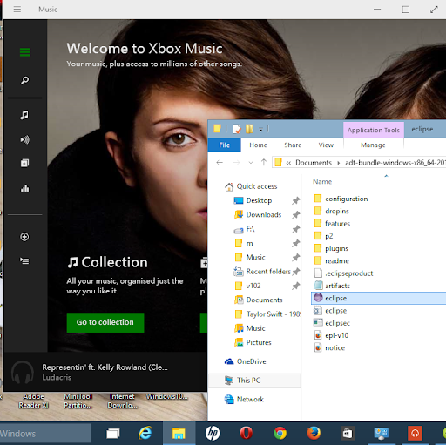The width and height of the screenshot is (446, 445).
Task: Open Radio via speaker icon
Action: [x=24, y=140]
